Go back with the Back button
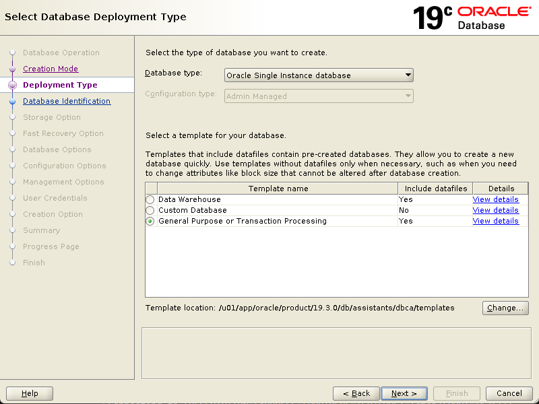 (356, 393)
